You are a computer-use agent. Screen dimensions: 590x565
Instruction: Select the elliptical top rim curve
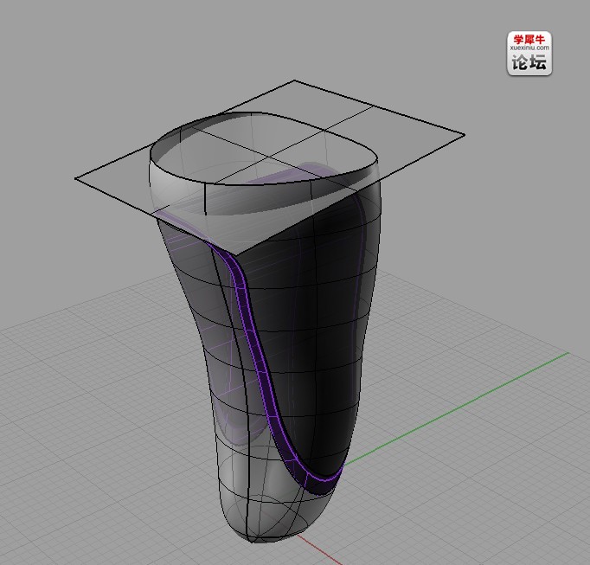263,148
